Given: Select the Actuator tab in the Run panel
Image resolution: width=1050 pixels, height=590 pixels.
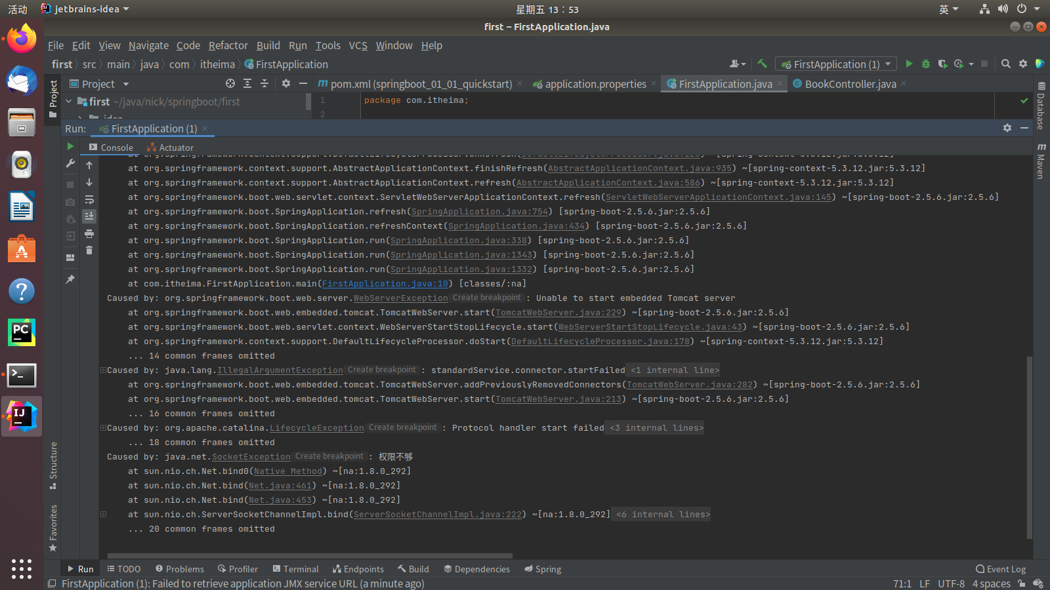Looking at the screenshot, I should pyautogui.click(x=175, y=147).
